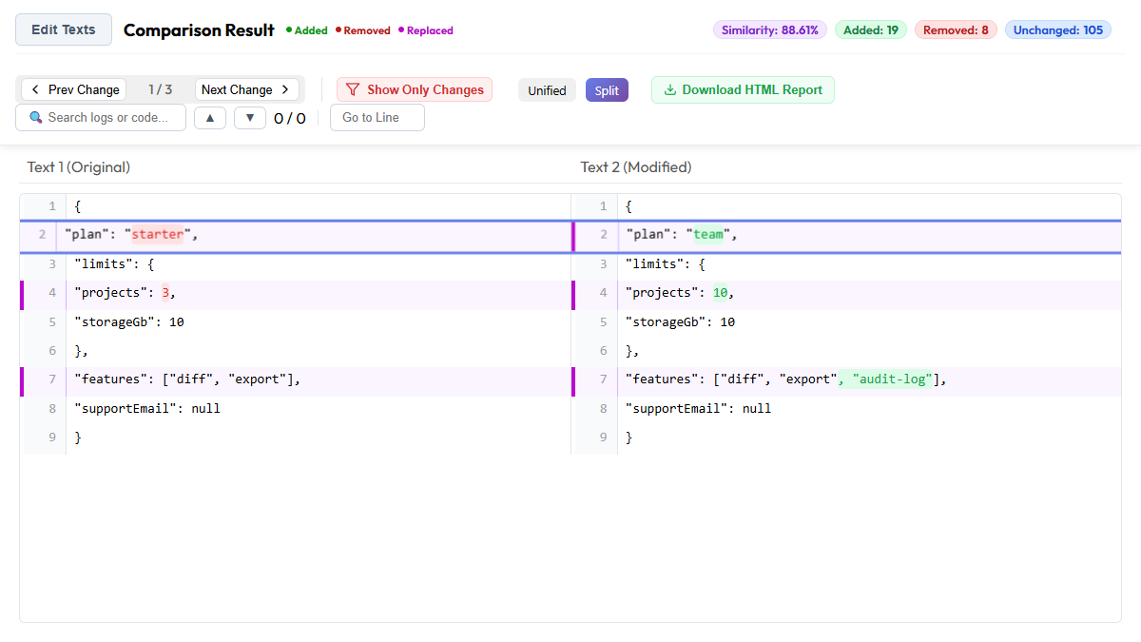Click the highlighted projects value in modified text
The image size is (1141, 642).
720,292
